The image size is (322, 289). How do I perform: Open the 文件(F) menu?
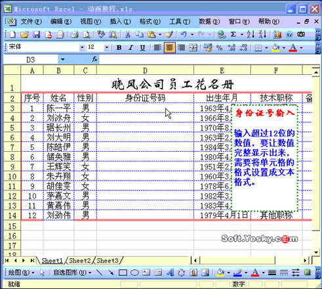point(31,22)
